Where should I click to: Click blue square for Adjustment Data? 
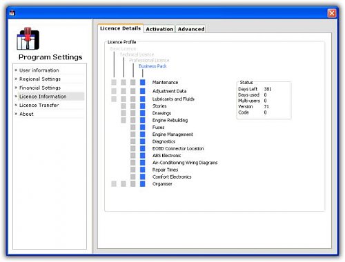[143, 91]
